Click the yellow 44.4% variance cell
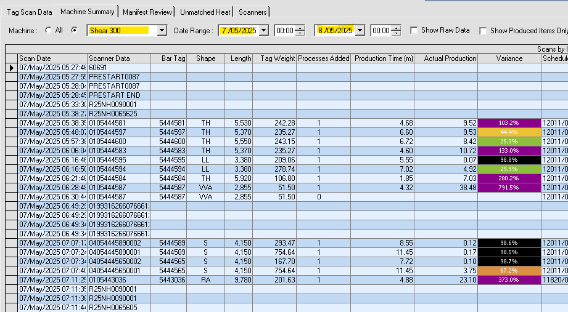Screen dimensions: 568x312 click(509, 132)
